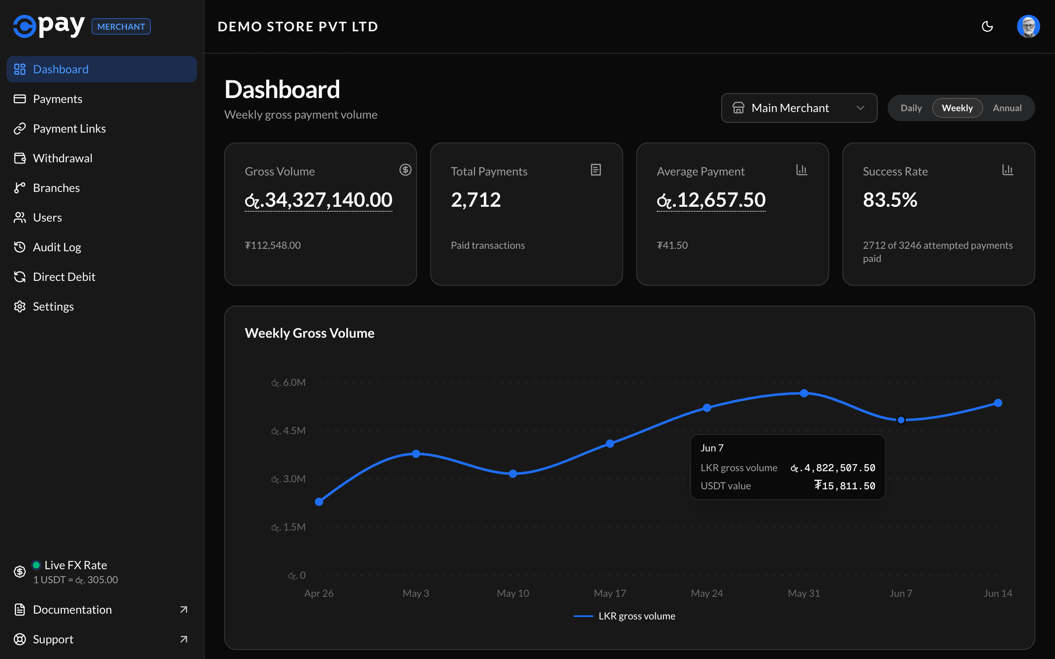The image size is (1055, 659).
Task: Click the Direct Debit refresh icon
Action: 20,277
